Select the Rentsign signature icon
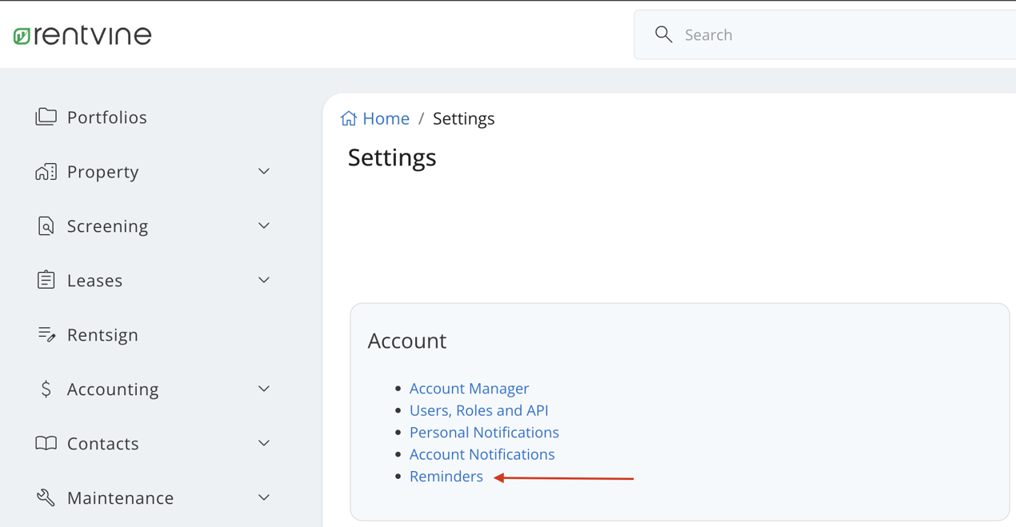 pyautogui.click(x=46, y=334)
